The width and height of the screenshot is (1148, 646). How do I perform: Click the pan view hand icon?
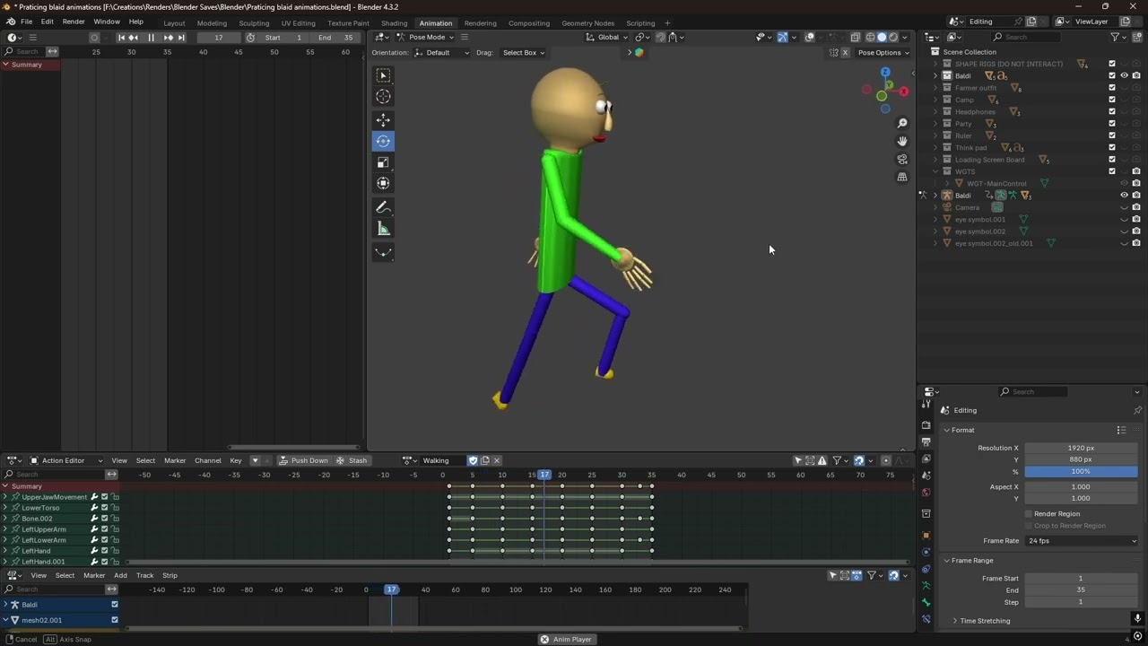[902, 141]
